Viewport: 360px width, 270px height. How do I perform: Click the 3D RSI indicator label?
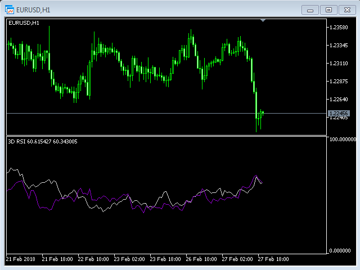coord(43,141)
